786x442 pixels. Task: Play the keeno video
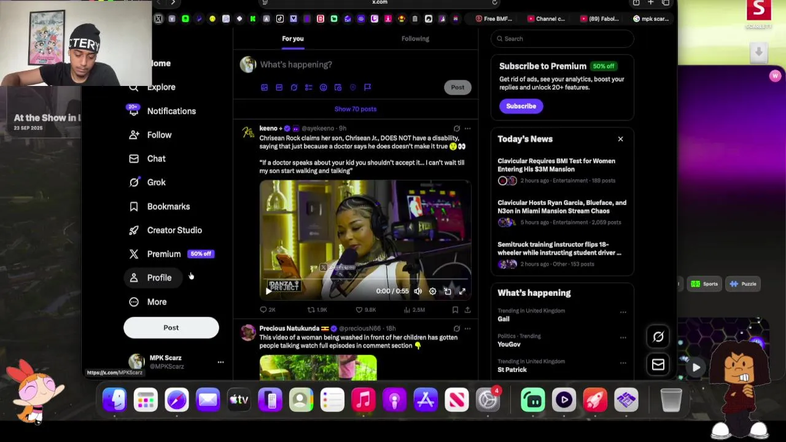268,292
